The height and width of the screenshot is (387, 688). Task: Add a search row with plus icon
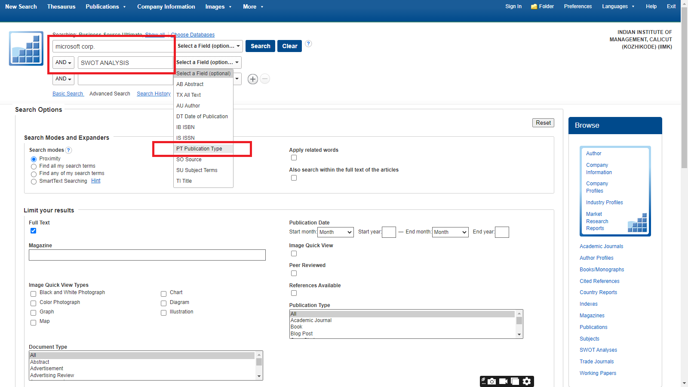[253, 79]
